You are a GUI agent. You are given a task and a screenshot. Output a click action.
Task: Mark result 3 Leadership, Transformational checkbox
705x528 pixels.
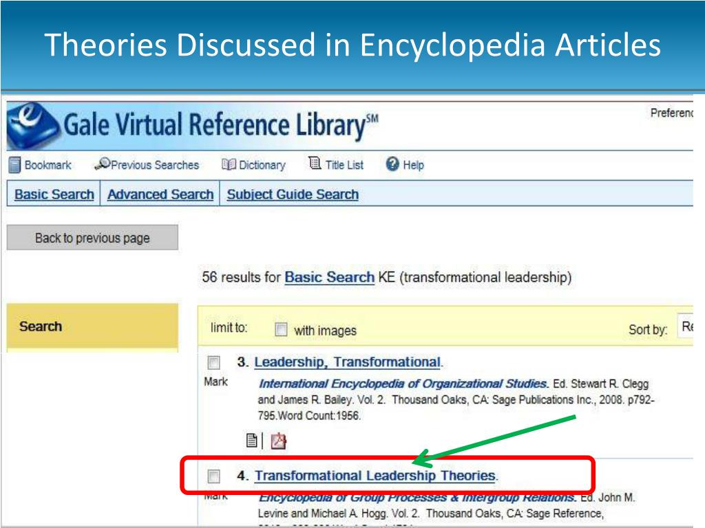coord(213,362)
